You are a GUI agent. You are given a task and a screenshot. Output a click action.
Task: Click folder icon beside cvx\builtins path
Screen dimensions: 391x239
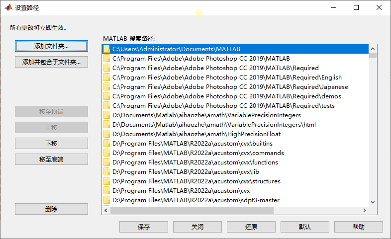tap(107, 144)
